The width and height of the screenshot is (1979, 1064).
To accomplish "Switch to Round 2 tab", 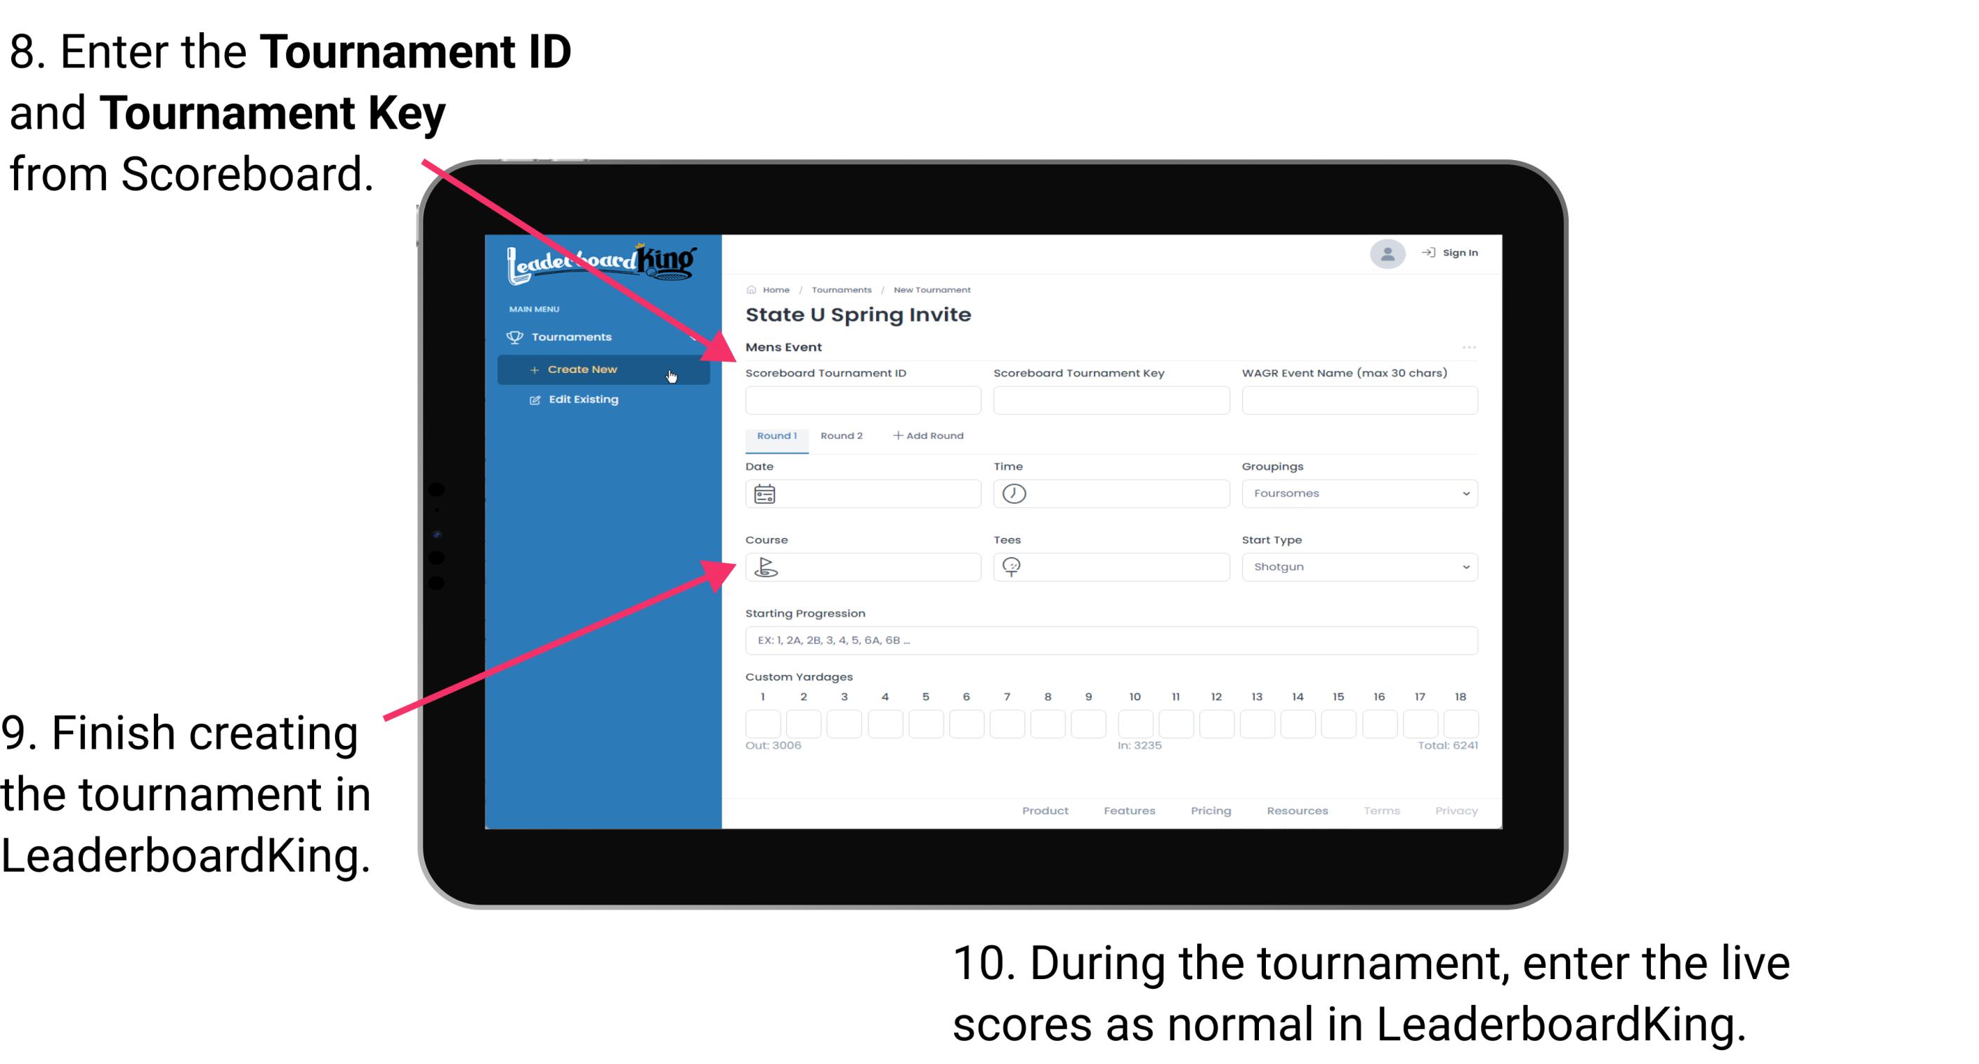I will (842, 436).
